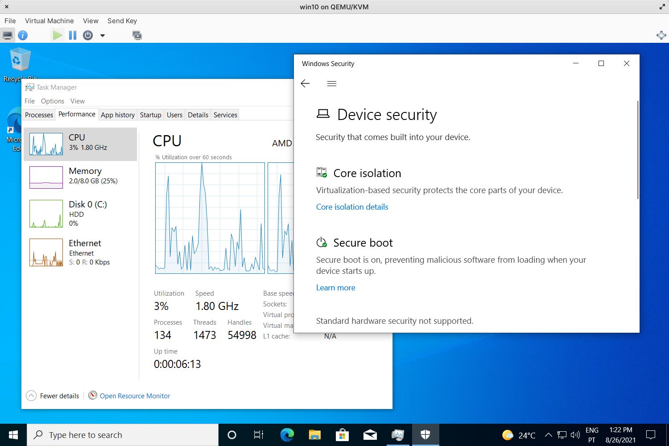Viewport: 669px width, 446px height.
Task: Open the volume speaker tray icon
Action: point(575,435)
